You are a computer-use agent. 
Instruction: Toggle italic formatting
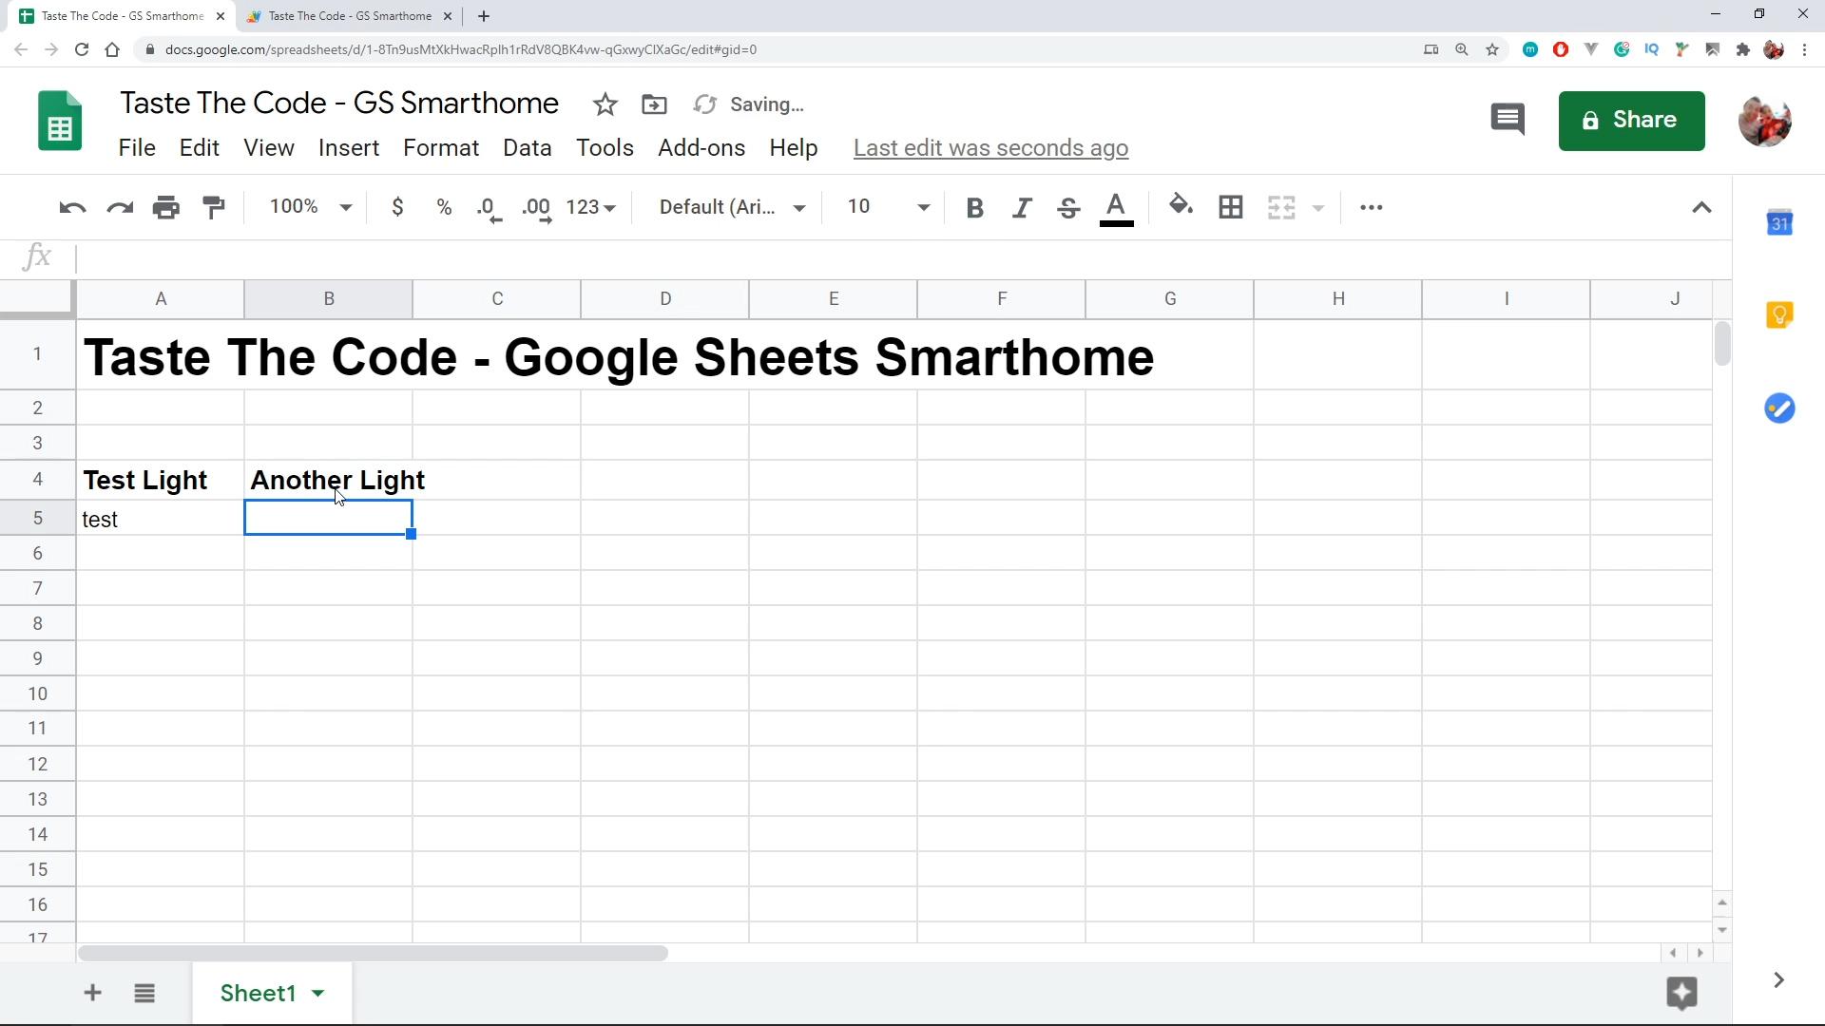tap(1022, 207)
